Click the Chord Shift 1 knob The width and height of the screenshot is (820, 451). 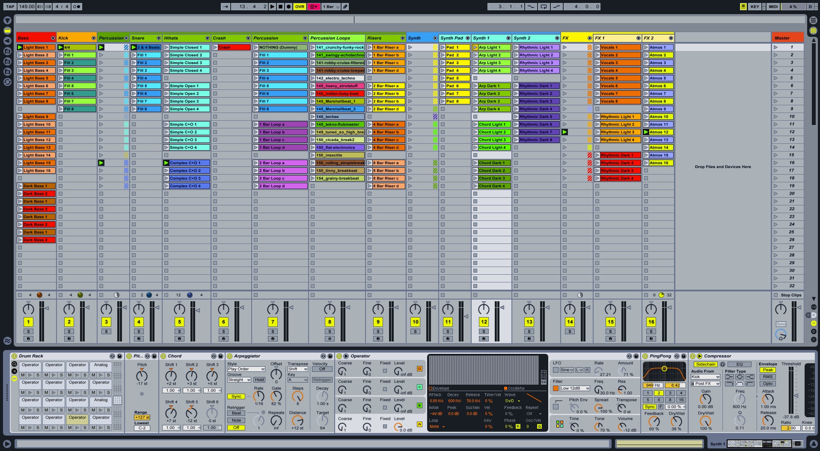[x=171, y=376]
